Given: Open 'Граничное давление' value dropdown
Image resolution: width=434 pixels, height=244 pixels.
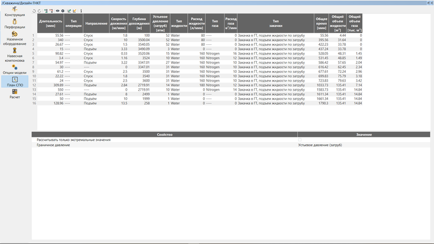Looking at the screenshot, I should 364,145.
